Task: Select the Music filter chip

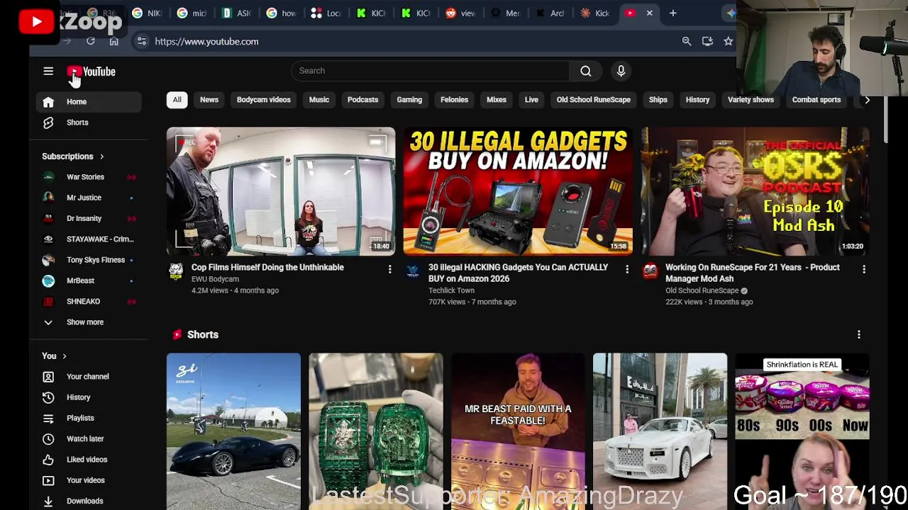Action: pos(319,100)
